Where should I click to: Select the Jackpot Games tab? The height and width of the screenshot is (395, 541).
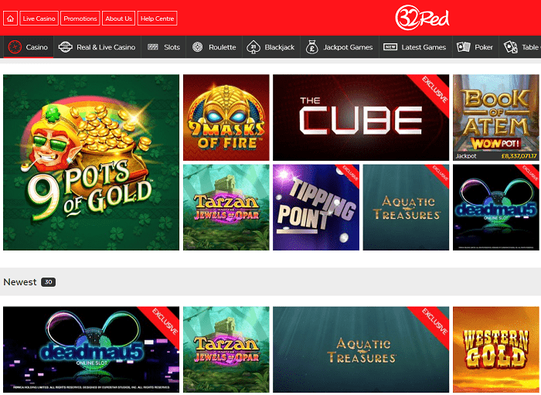(x=339, y=47)
